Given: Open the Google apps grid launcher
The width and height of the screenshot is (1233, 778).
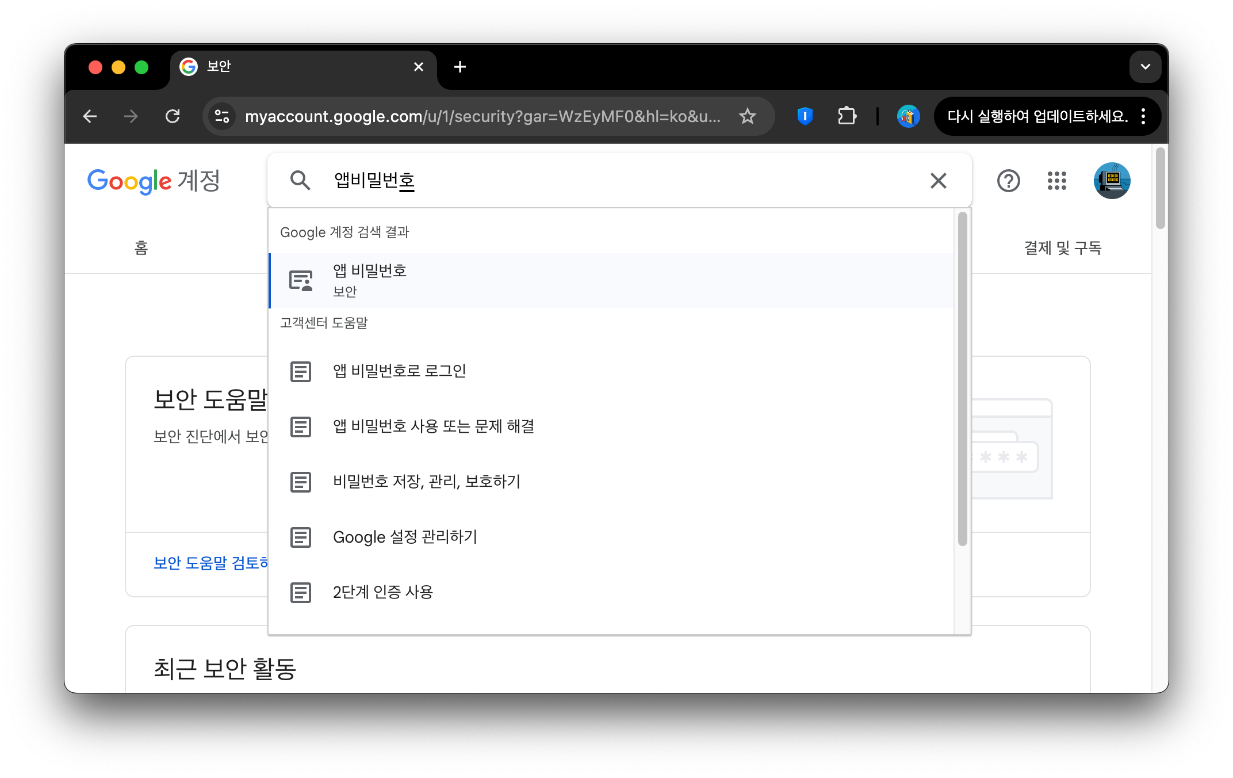Looking at the screenshot, I should pyautogui.click(x=1056, y=181).
